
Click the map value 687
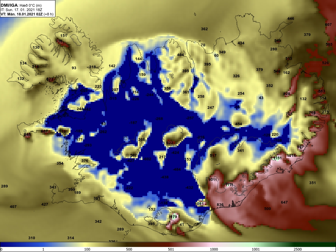tap(44, 131)
